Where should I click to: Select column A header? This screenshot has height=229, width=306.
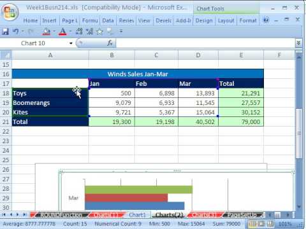[x=50, y=55]
